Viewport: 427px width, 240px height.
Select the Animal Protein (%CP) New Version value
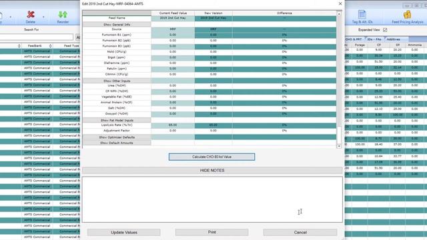point(213,102)
